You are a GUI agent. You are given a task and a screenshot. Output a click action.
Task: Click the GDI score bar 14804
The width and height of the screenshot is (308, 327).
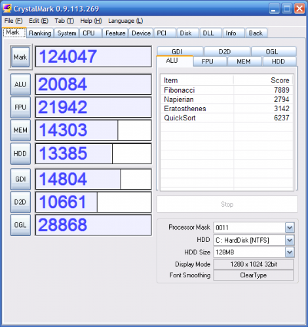[93, 179]
